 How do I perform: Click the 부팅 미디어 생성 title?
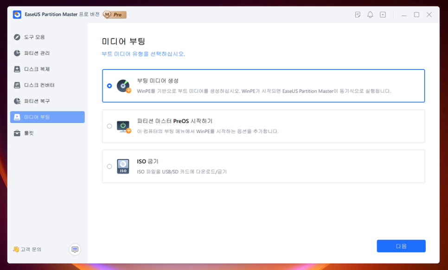click(158, 81)
